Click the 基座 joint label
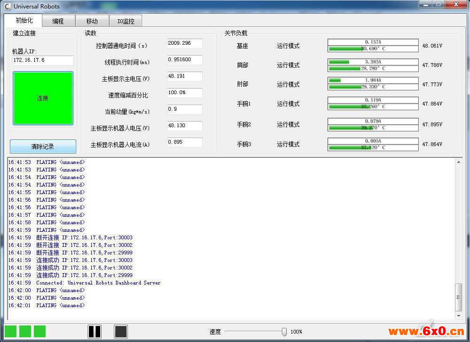The image size is (470, 342). [242, 46]
